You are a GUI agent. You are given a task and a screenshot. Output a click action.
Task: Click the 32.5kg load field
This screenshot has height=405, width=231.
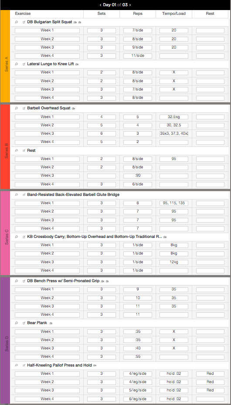coord(174,117)
